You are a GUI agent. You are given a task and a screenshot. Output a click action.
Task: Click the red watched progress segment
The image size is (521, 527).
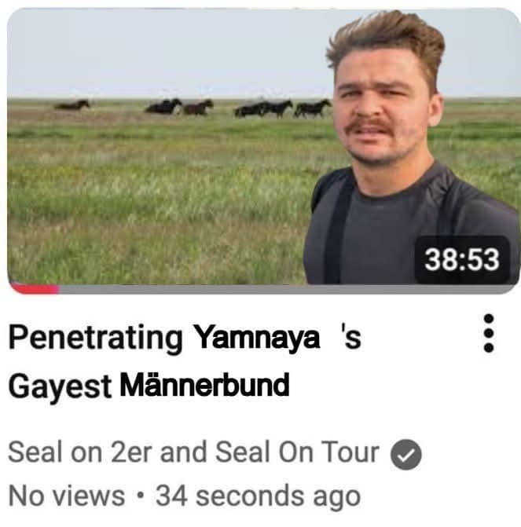tap(35, 289)
